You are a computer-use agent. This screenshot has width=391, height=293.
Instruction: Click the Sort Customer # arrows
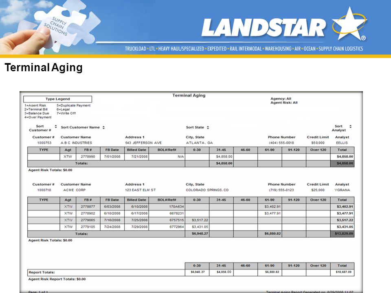pyautogui.click(x=56, y=127)
